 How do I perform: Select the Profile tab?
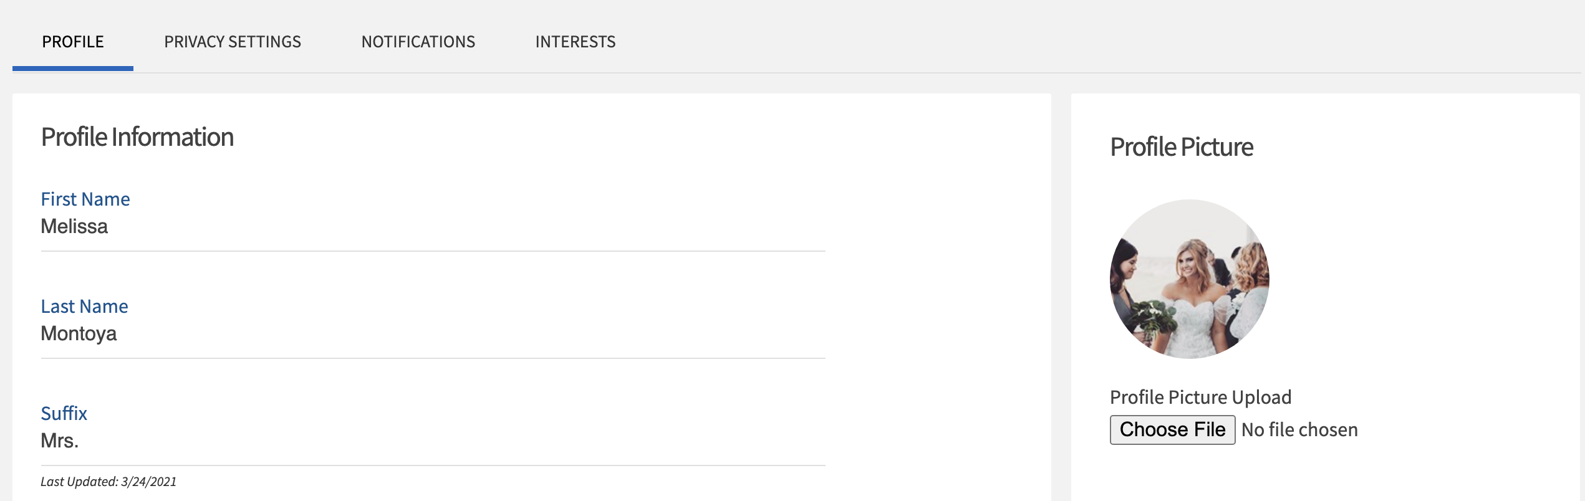click(73, 42)
